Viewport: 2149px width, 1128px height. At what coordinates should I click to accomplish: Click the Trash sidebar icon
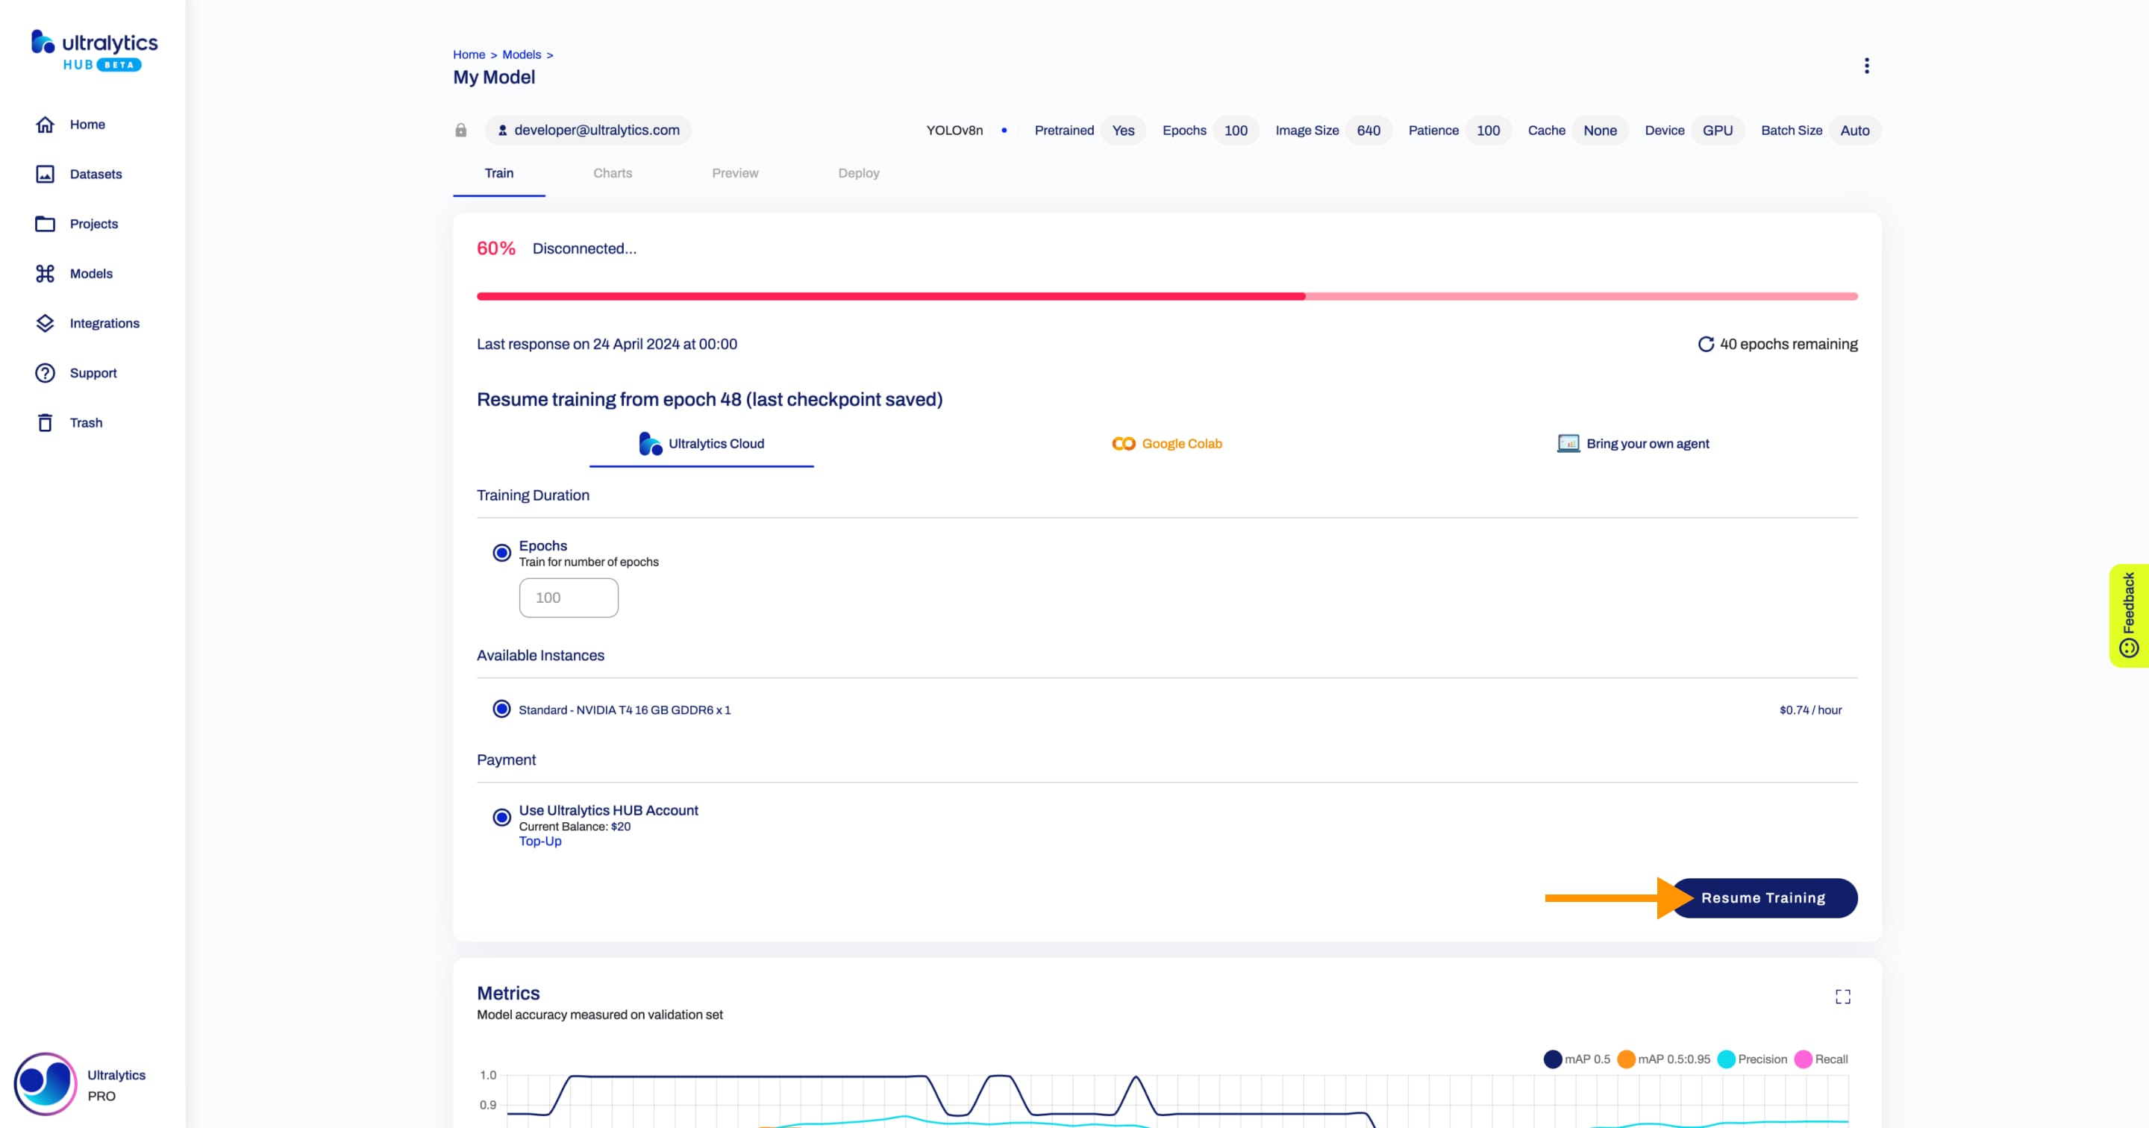coord(47,422)
